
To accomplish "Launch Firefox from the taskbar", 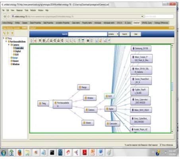I will click(x=20, y=152).
